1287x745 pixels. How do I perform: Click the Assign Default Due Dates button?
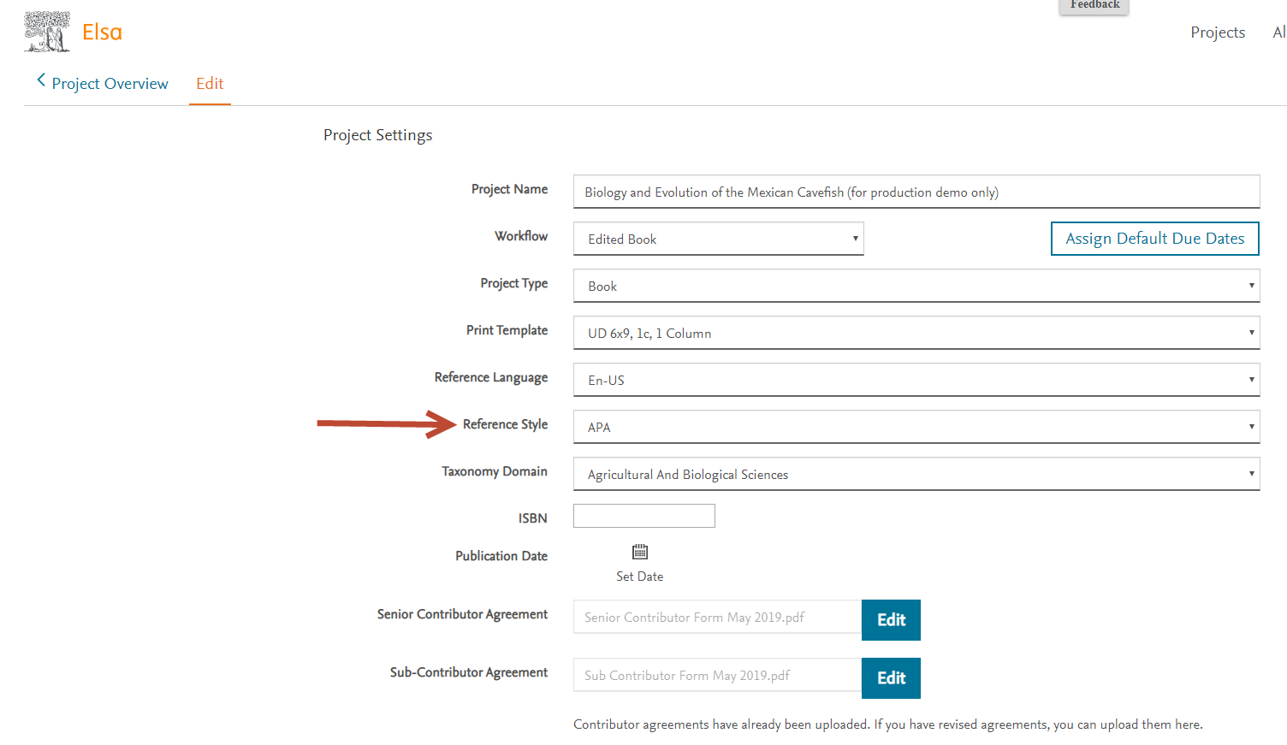[x=1154, y=239]
